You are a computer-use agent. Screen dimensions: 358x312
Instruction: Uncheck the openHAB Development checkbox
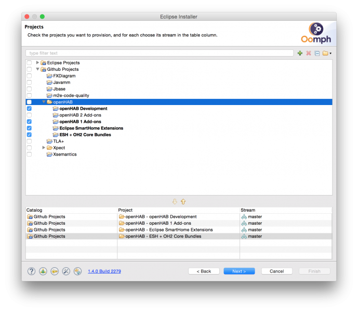pyautogui.click(x=29, y=108)
